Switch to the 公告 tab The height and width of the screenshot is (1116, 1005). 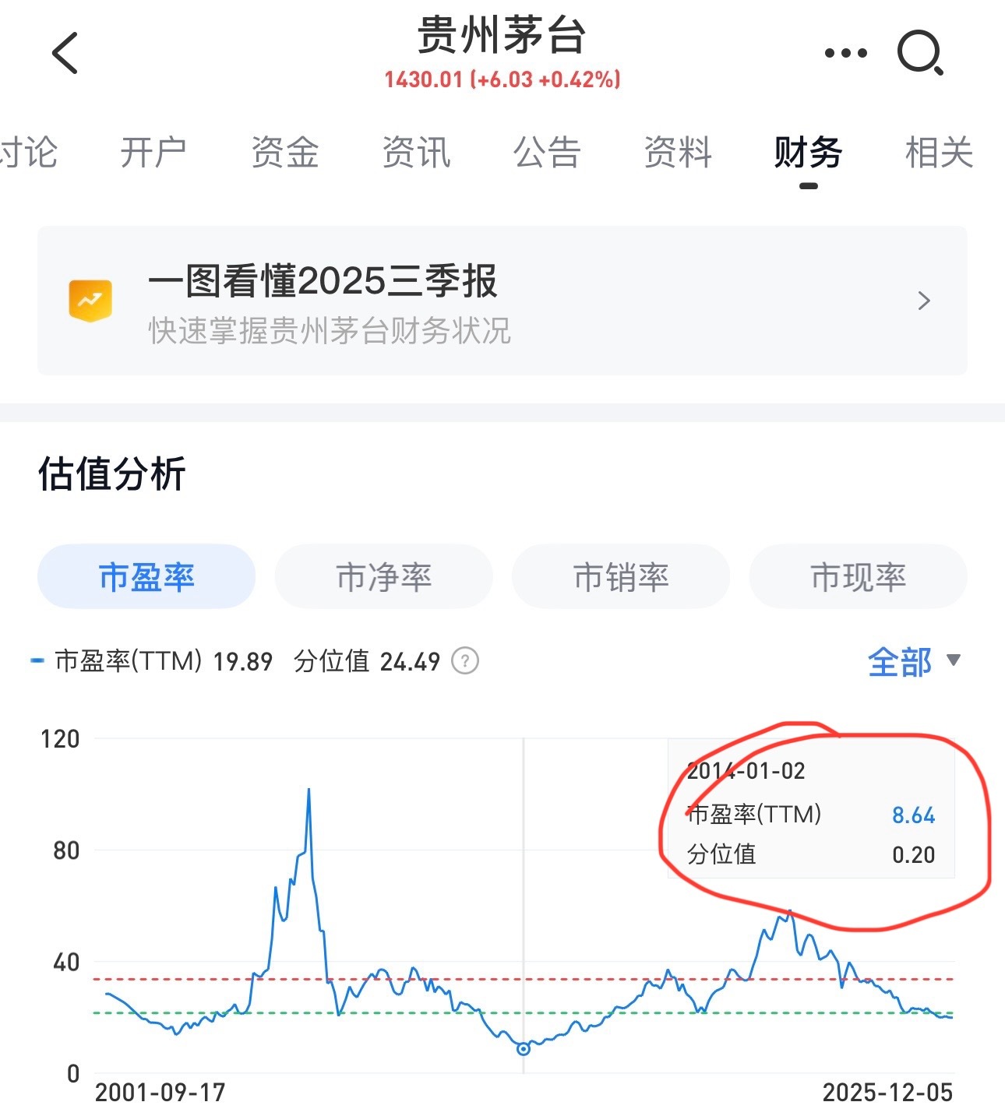point(547,152)
